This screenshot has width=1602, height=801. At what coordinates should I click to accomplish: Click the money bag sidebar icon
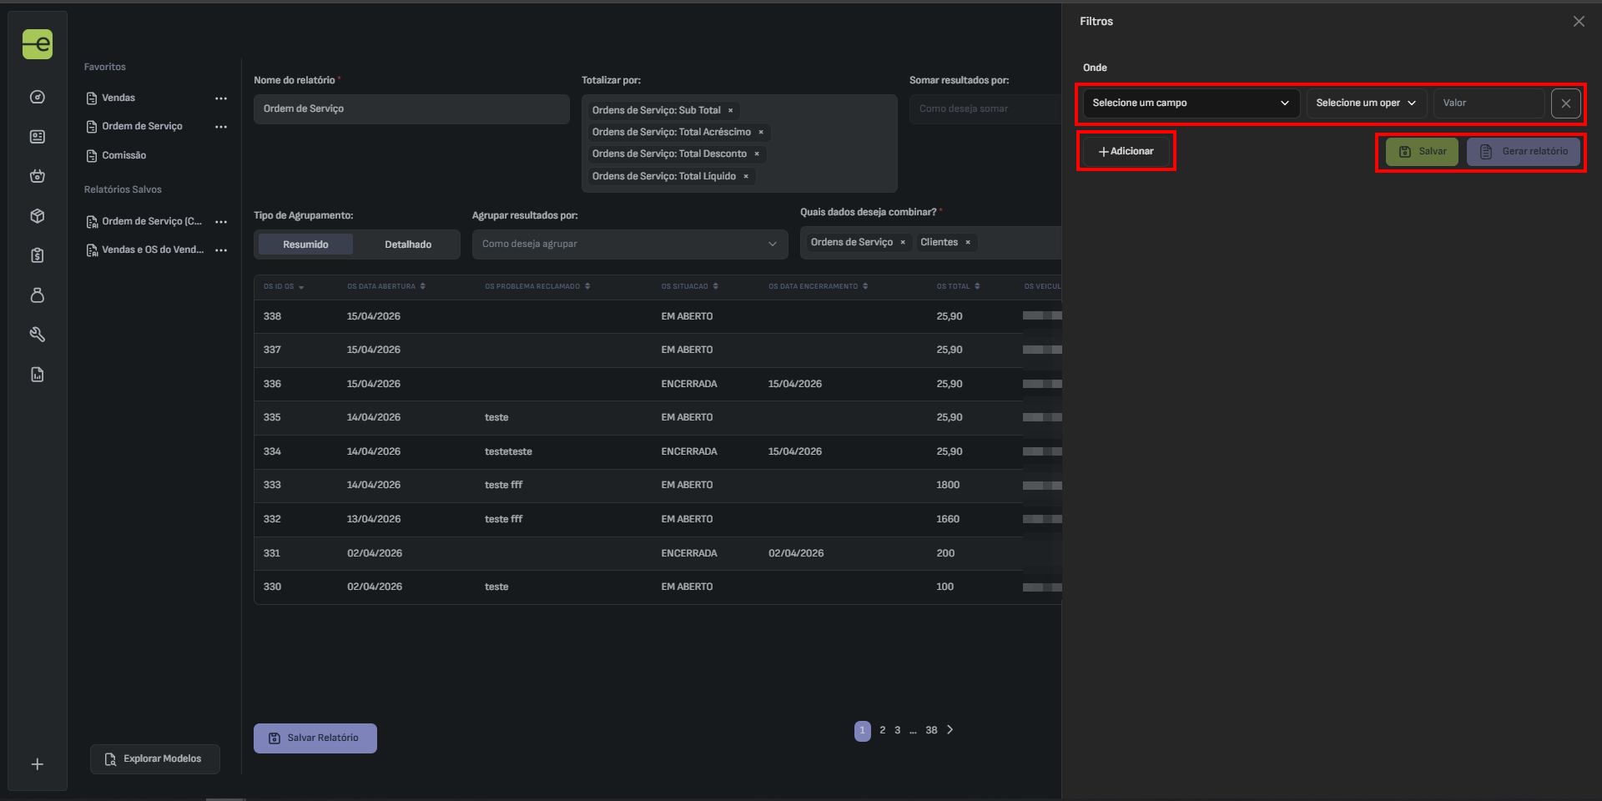[x=38, y=295]
